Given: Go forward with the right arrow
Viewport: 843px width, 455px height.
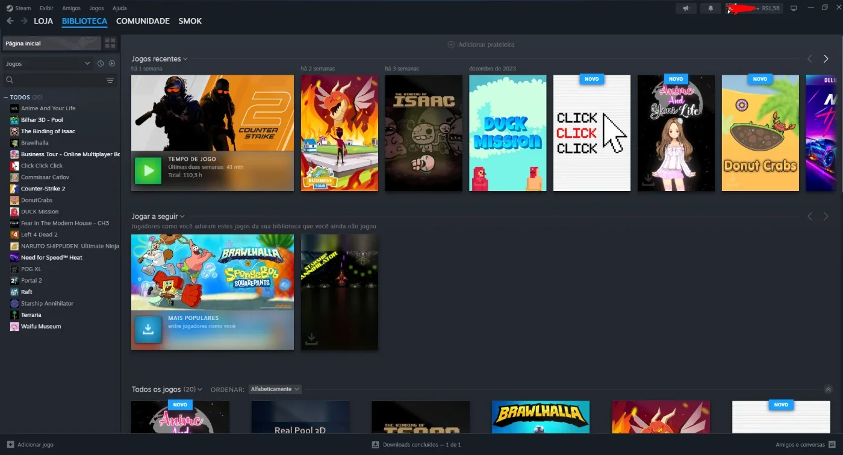Looking at the screenshot, I should click(24, 21).
